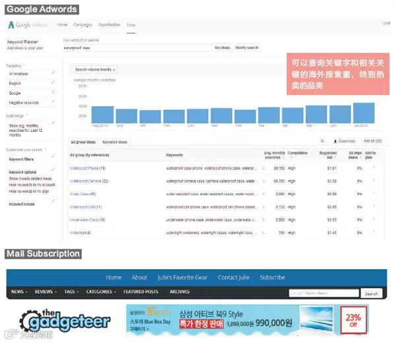The image size is (396, 343).
Task: Open Julie's Favorite Gear page
Action: coord(182,278)
